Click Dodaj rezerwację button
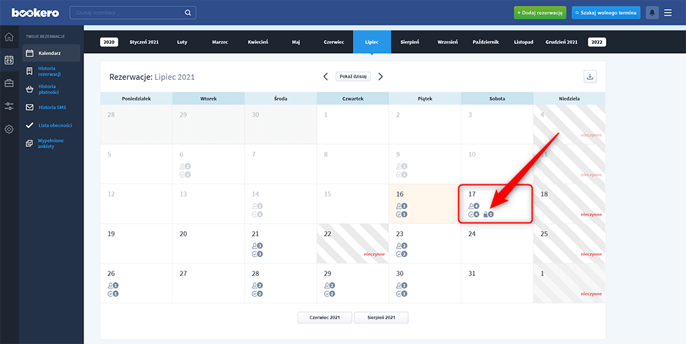This screenshot has height=344, width=686. [540, 13]
